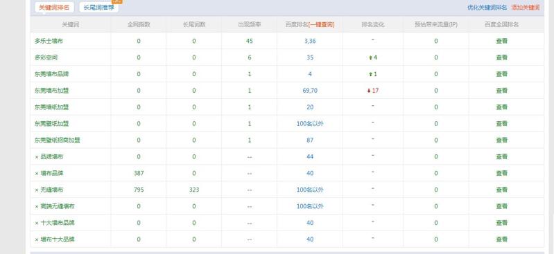Click the 查看 link for 东莞墙布品牌
The width and height of the screenshot is (554, 254).
click(x=502, y=74)
